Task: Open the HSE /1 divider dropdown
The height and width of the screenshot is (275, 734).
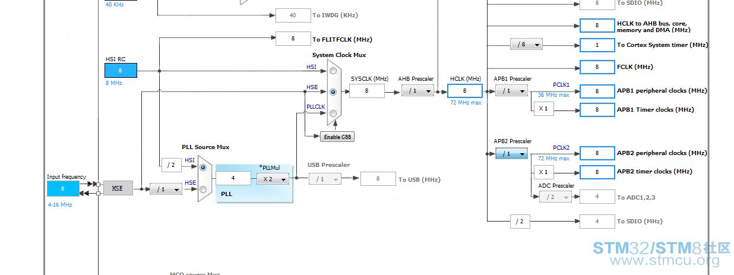Action: [x=166, y=189]
